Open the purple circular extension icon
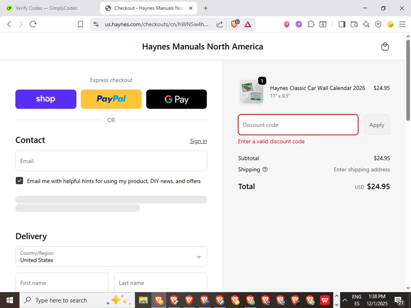The image size is (411, 308). coord(299,24)
